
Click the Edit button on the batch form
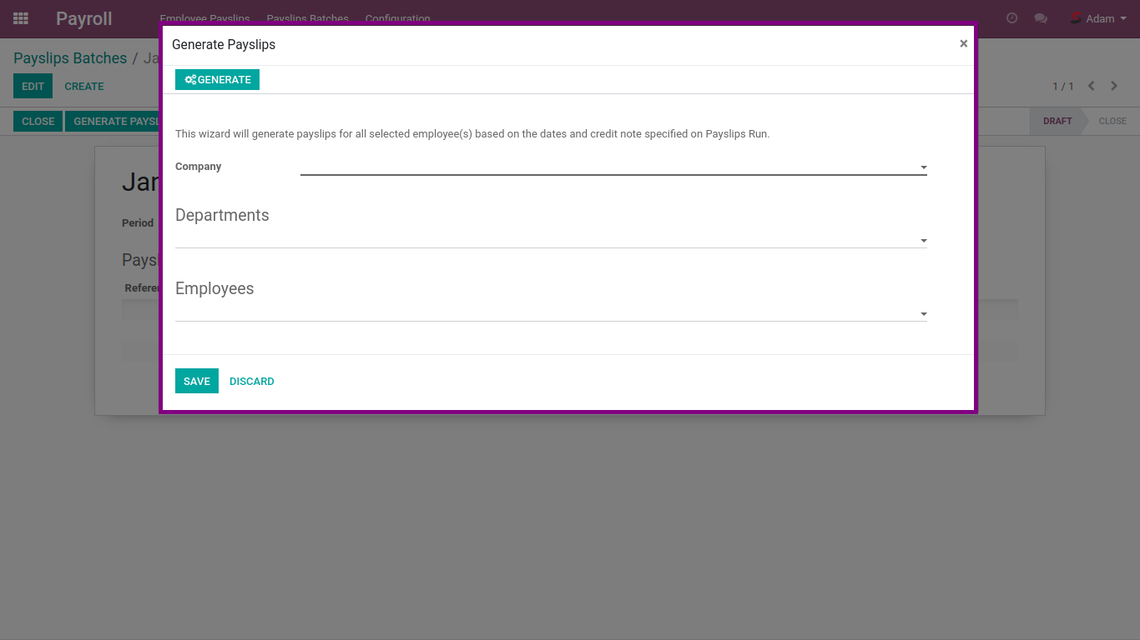coord(33,87)
